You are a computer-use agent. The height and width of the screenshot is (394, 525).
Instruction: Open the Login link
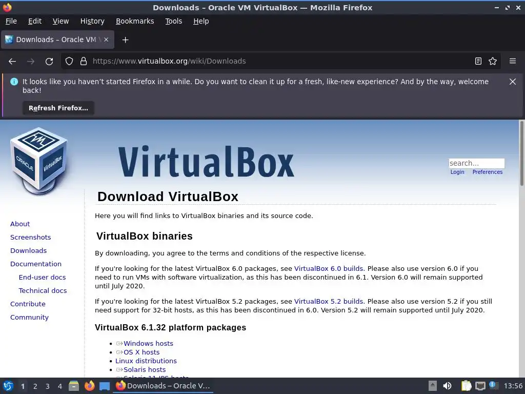click(x=457, y=172)
